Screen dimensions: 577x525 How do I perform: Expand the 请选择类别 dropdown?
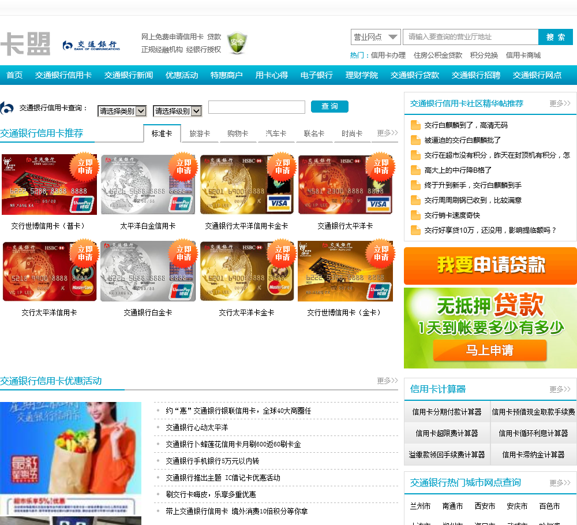pyautogui.click(x=122, y=111)
